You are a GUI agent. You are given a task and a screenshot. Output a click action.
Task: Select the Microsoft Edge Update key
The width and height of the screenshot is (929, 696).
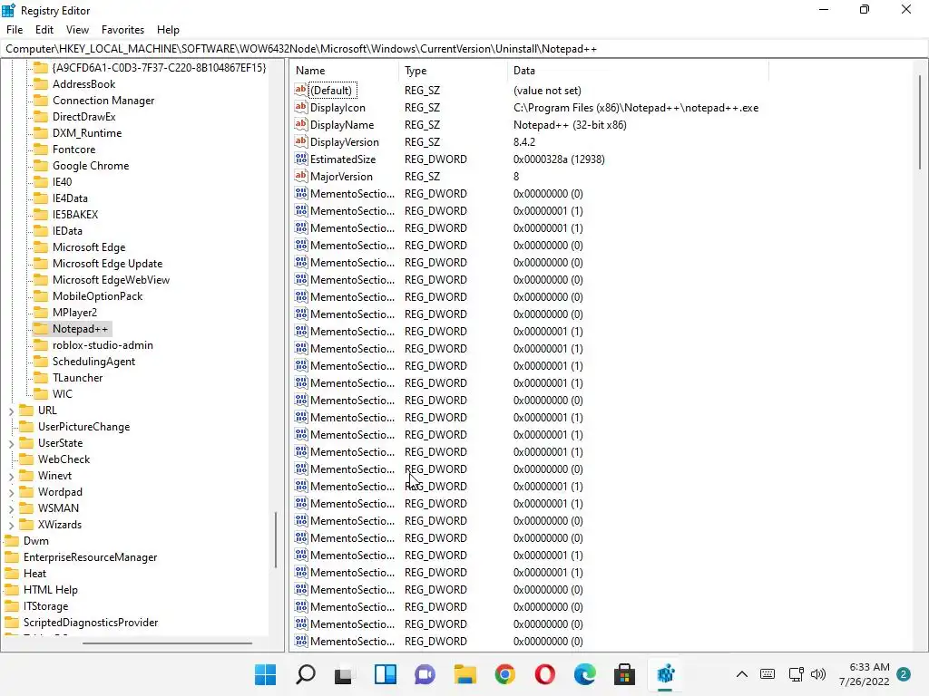click(x=107, y=264)
